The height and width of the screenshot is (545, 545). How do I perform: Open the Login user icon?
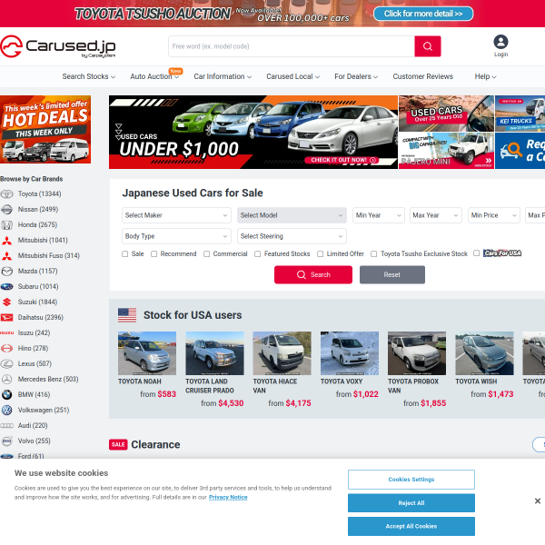click(x=500, y=42)
